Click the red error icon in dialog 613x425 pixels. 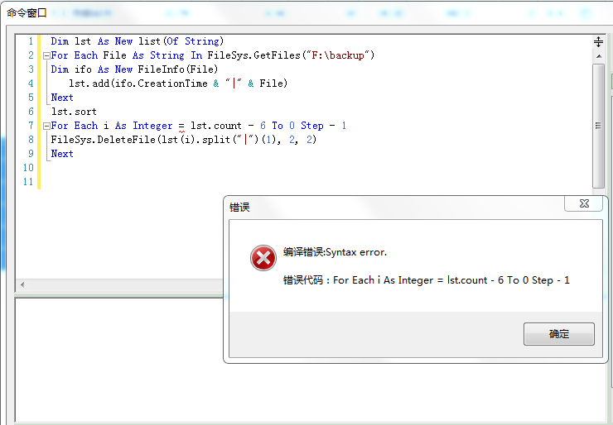click(263, 258)
